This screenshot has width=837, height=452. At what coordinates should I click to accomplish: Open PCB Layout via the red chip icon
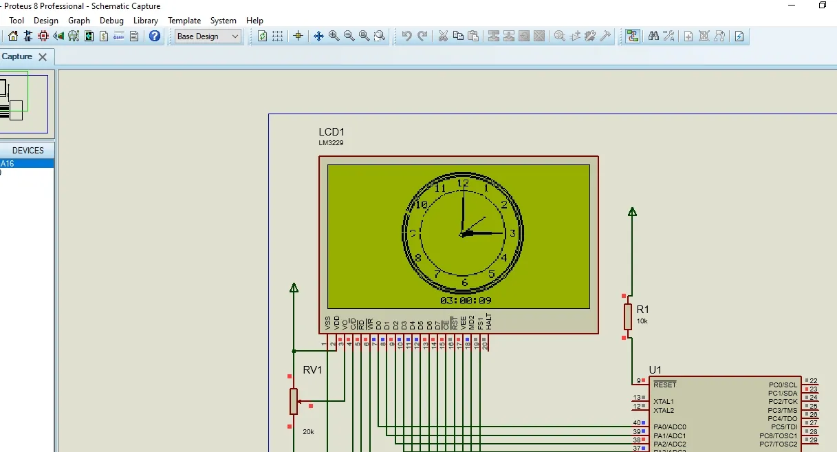point(43,36)
